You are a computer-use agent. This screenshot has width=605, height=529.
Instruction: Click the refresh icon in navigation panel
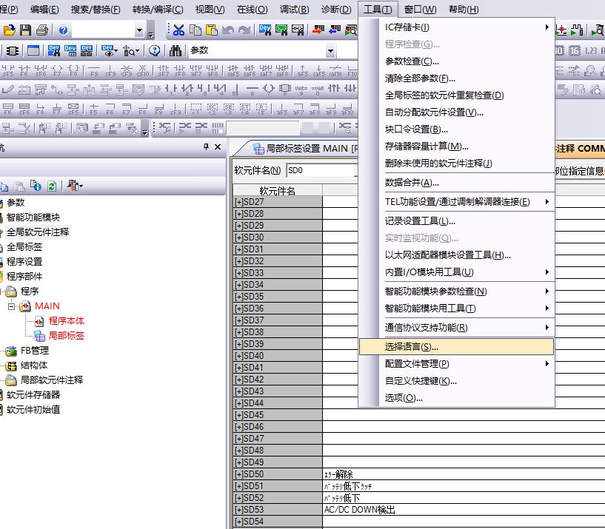[52, 186]
